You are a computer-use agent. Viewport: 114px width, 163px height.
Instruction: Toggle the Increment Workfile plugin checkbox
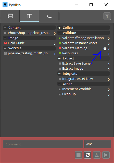click(x=60, y=89)
